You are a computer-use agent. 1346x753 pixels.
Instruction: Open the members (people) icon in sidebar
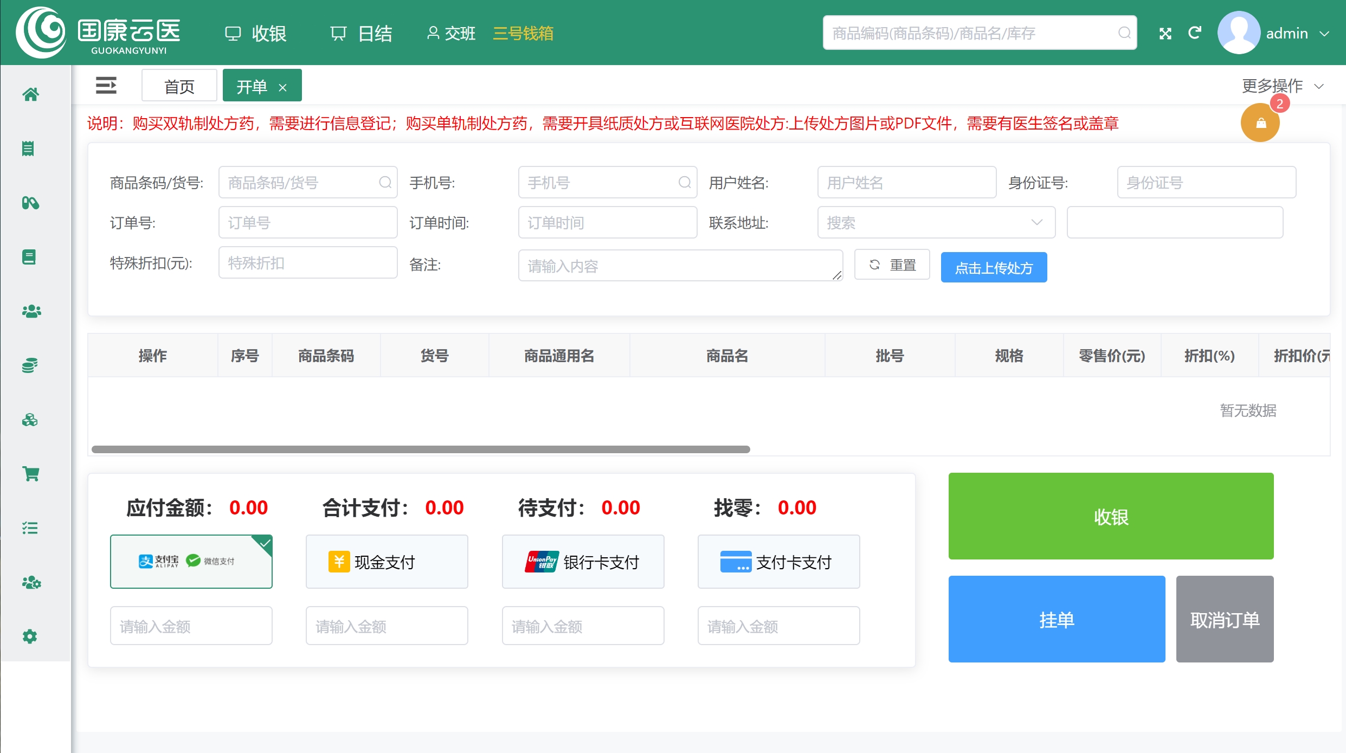coord(30,311)
